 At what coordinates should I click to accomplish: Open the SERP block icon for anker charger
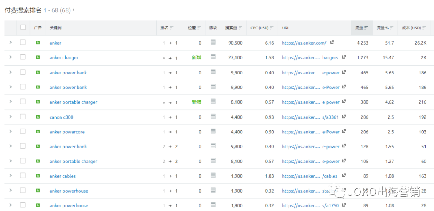[x=213, y=57]
